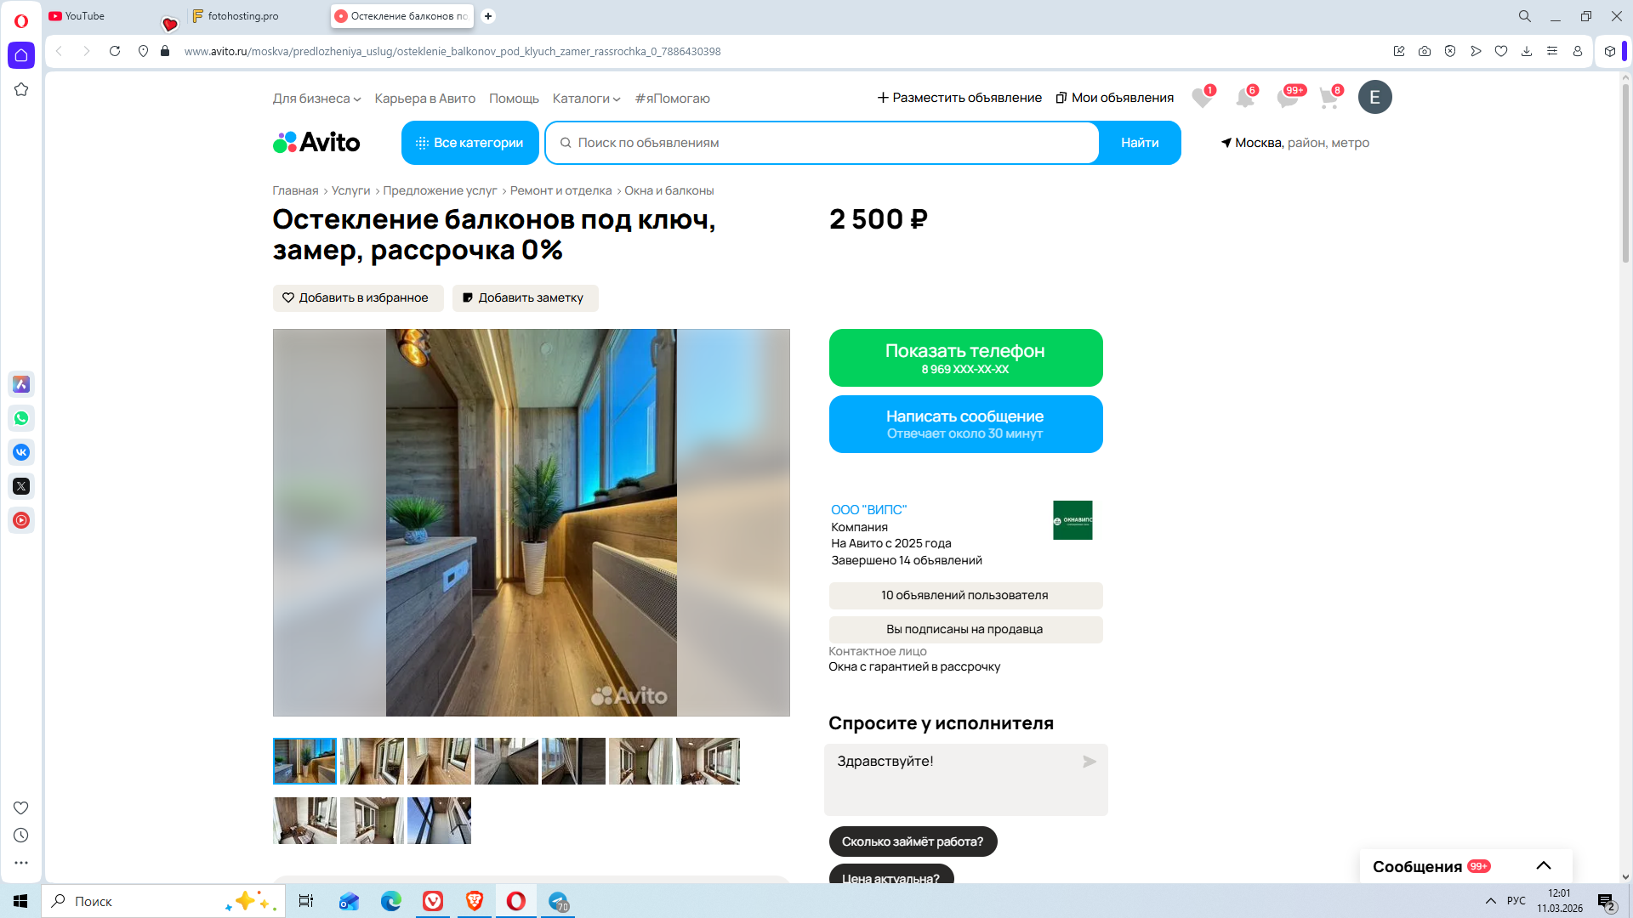Screen dimensions: 1633x918
Task: Toggle Вы подписаны на продавца subscription
Action: 964,630
